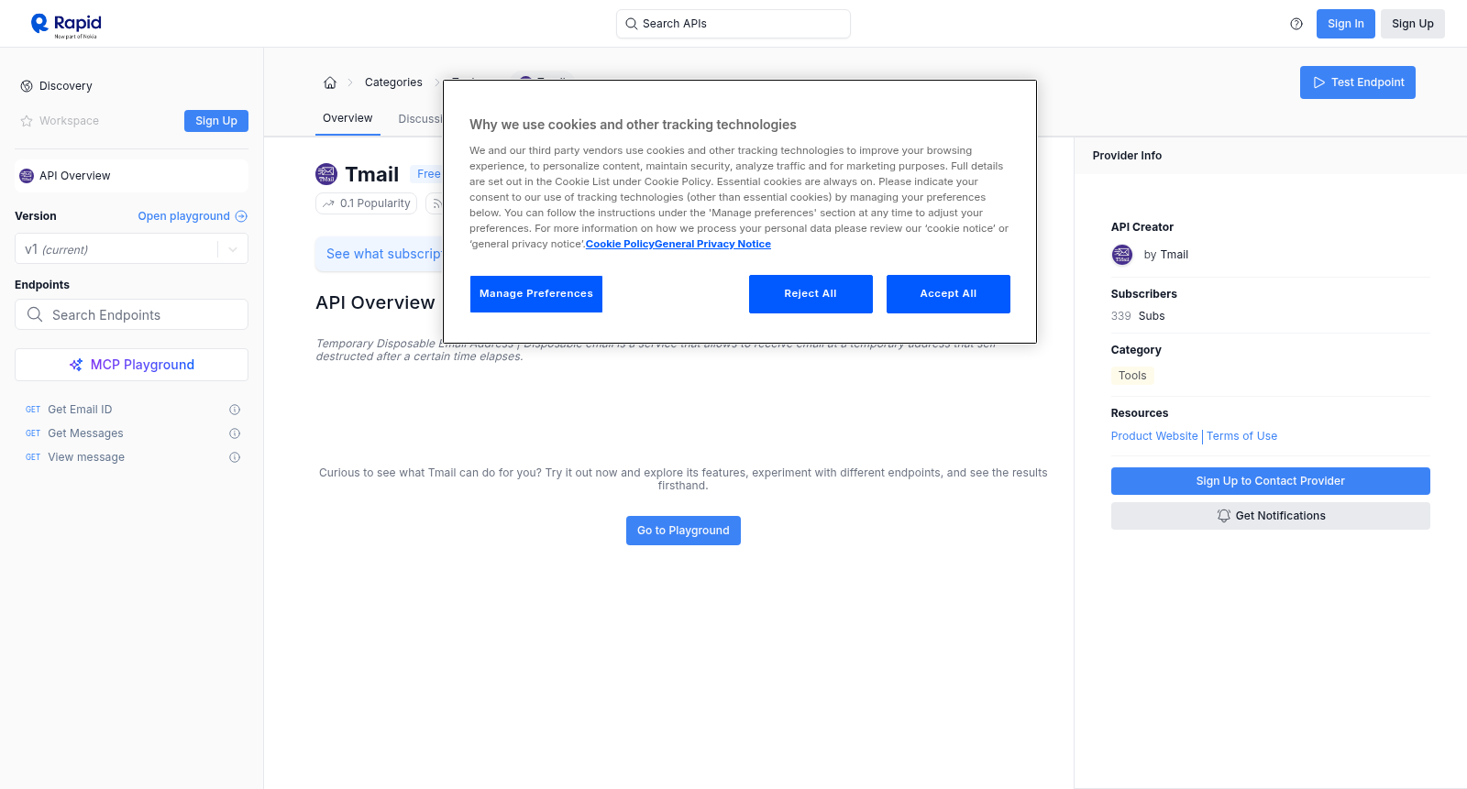Click the Rapid logo

[x=66, y=25]
